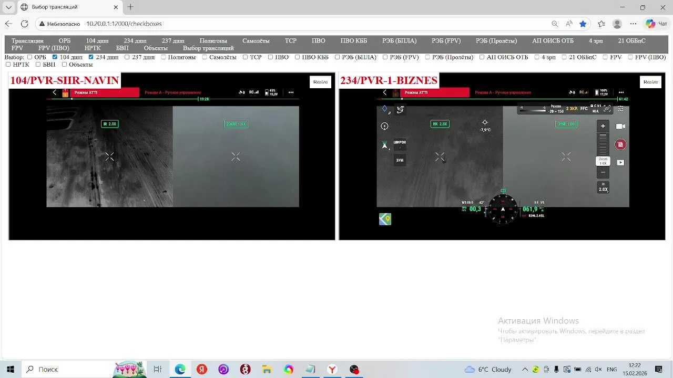The image size is (673, 378).
Task: Open the playback gallery icon in 234 stream
Action: [620, 163]
